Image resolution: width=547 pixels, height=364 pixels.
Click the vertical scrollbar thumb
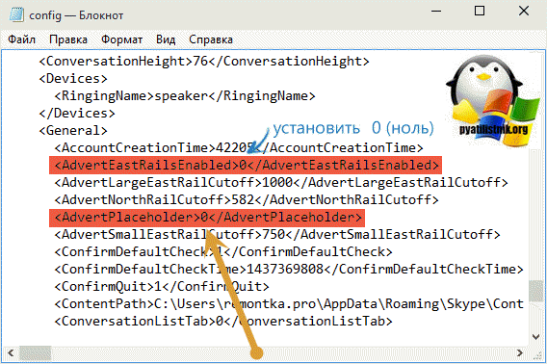[x=535, y=291]
